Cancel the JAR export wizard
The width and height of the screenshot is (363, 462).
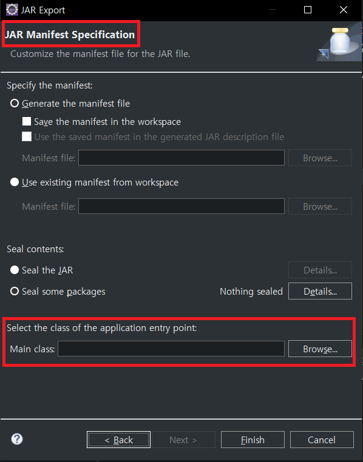click(322, 440)
